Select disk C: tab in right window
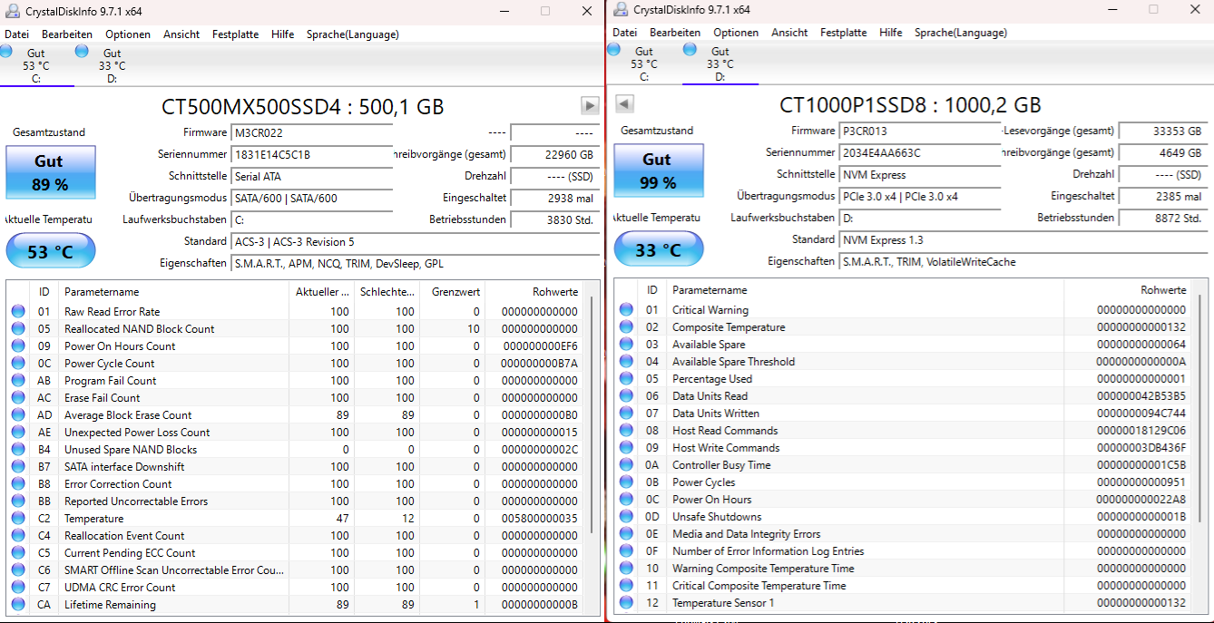 [x=644, y=63]
